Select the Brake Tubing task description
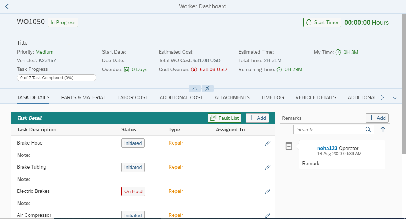Viewport: 406px width, 219px height. coord(31,167)
